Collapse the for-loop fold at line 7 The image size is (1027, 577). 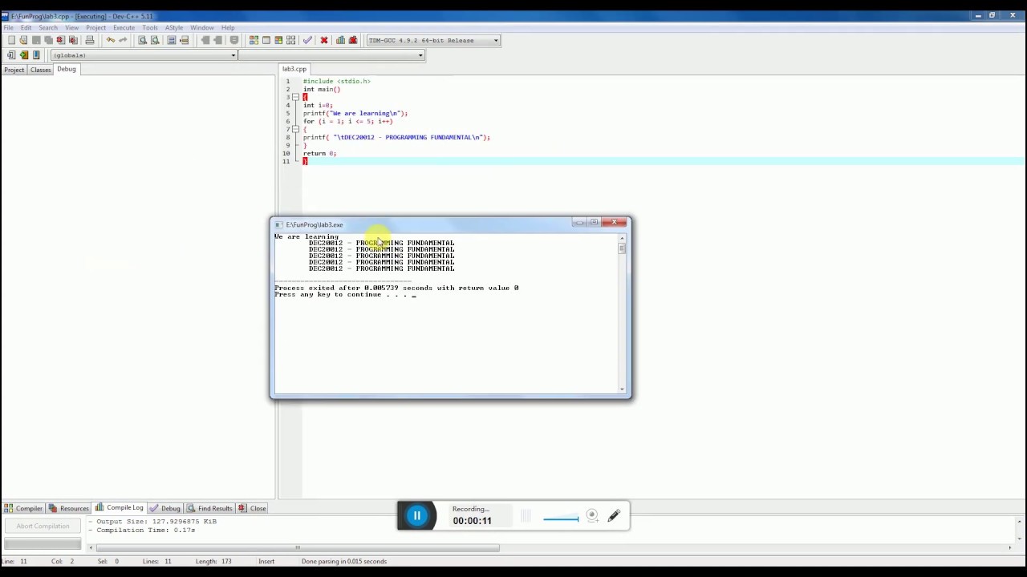(x=295, y=129)
